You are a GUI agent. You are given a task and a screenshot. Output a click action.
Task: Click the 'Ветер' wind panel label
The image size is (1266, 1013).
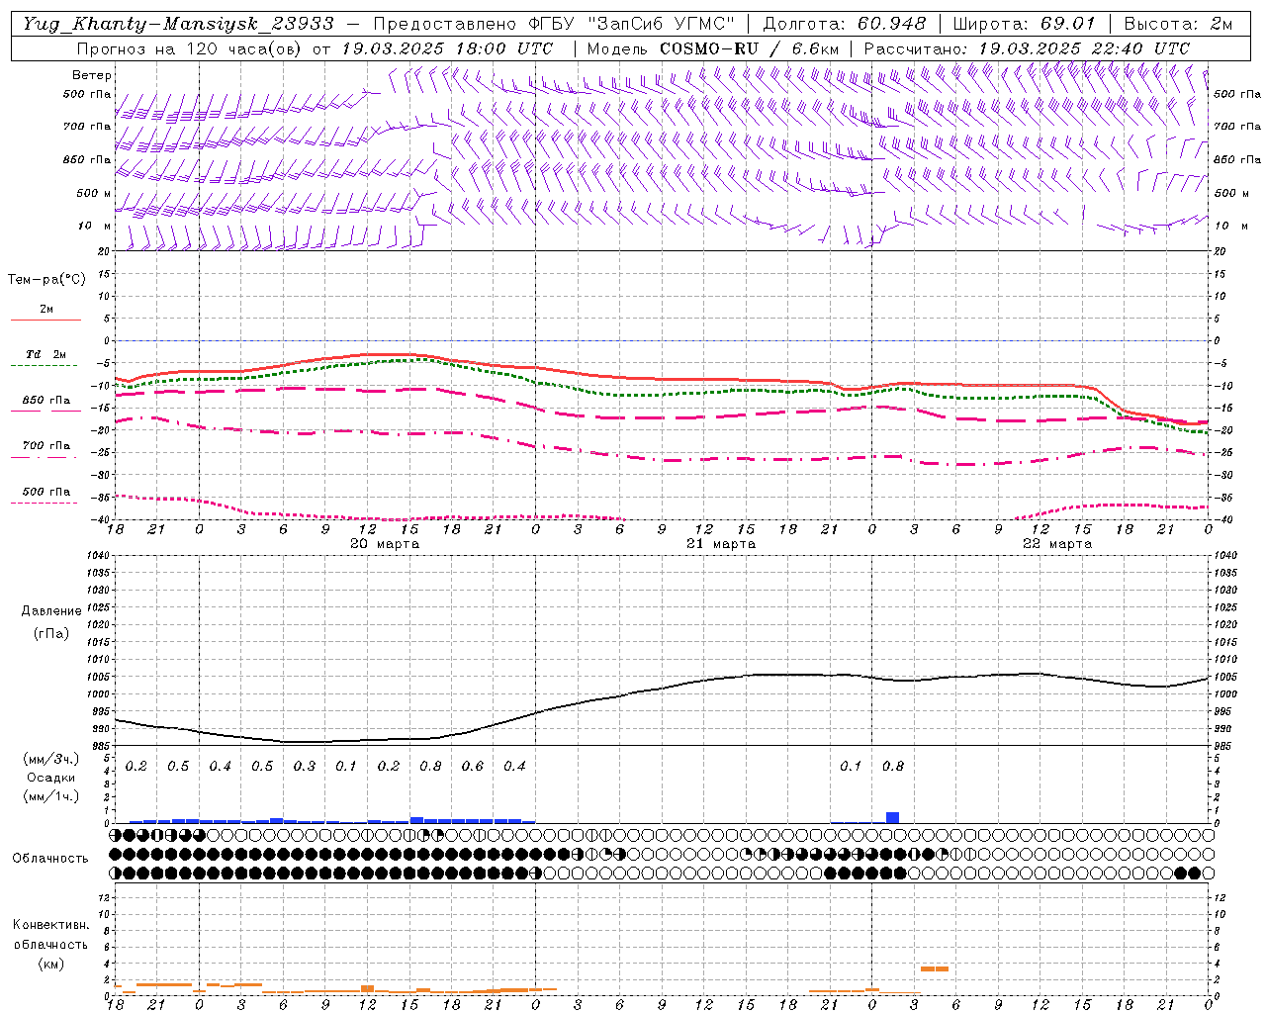click(92, 75)
